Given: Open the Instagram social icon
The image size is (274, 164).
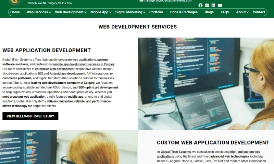Looking at the screenshot, I should click(207, 5).
